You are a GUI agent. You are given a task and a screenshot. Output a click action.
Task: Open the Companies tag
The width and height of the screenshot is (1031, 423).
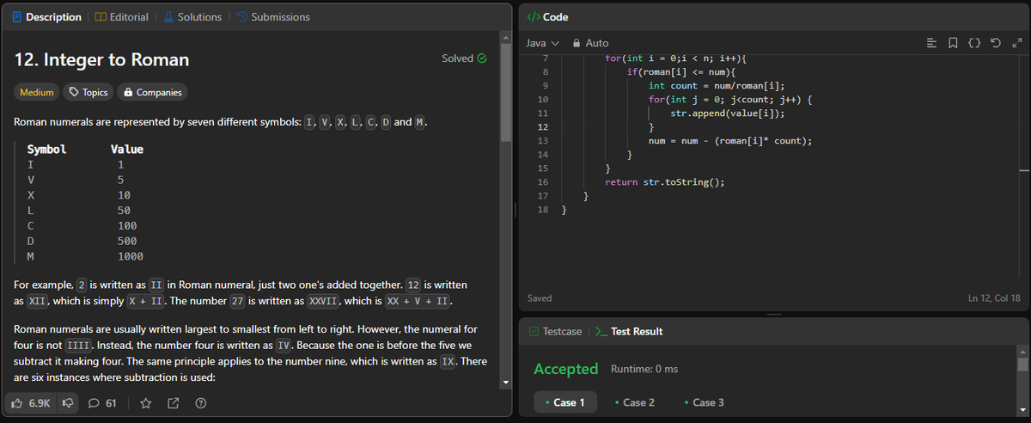point(152,92)
